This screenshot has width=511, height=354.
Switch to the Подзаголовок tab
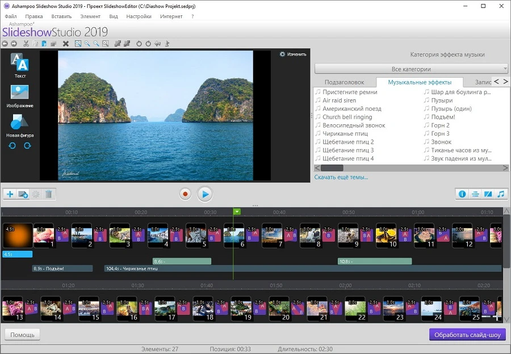point(344,82)
